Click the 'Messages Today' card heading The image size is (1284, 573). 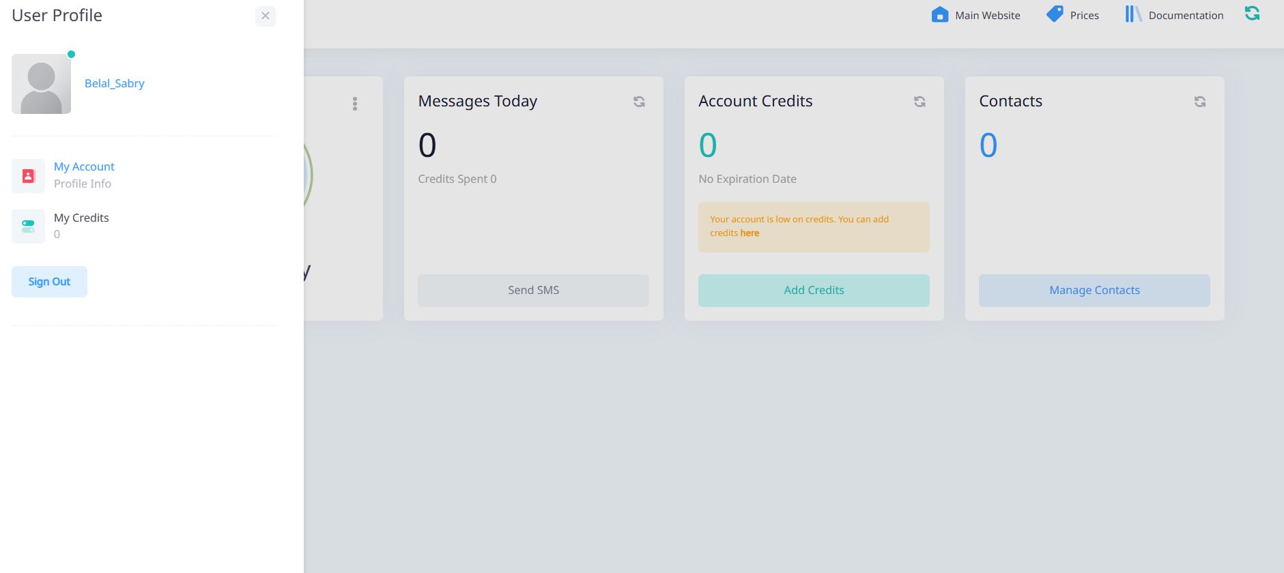478,101
